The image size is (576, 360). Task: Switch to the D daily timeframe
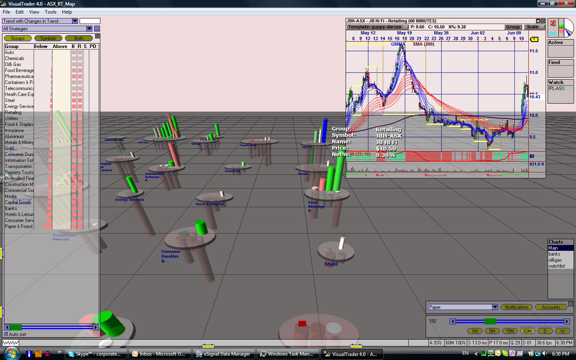tap(545, 331)
